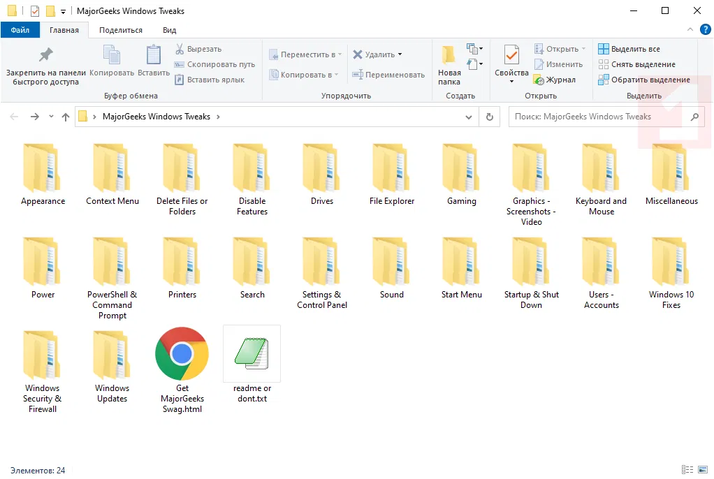Click the Вставить clipboard icon
Image resolution: width=714 pixels, height=479 pixels.
point(154,61)
